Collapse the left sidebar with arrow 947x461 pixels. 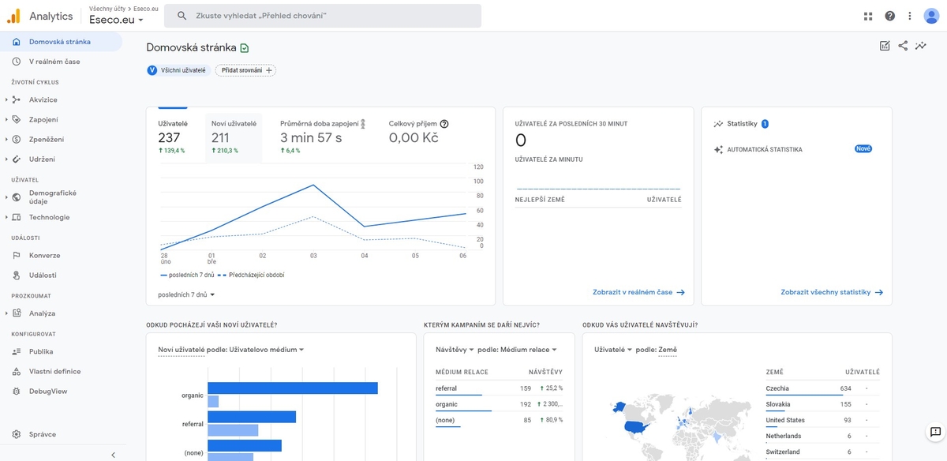(x=113, y=455)
